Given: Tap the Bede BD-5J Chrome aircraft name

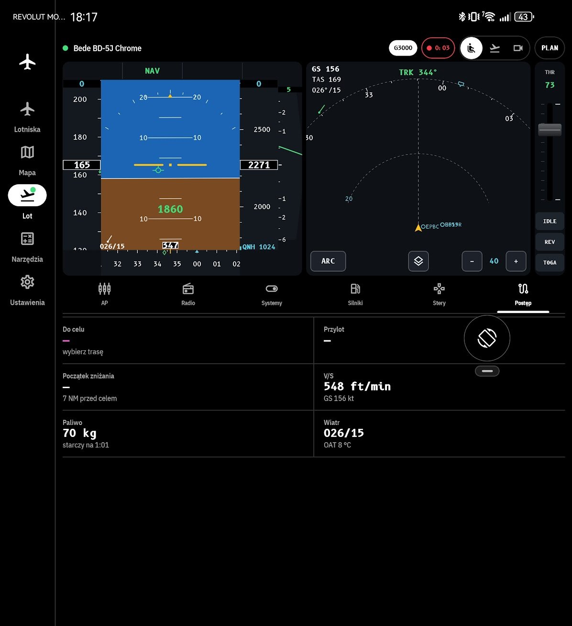Looking at the screenshot, I should point(108,48).
